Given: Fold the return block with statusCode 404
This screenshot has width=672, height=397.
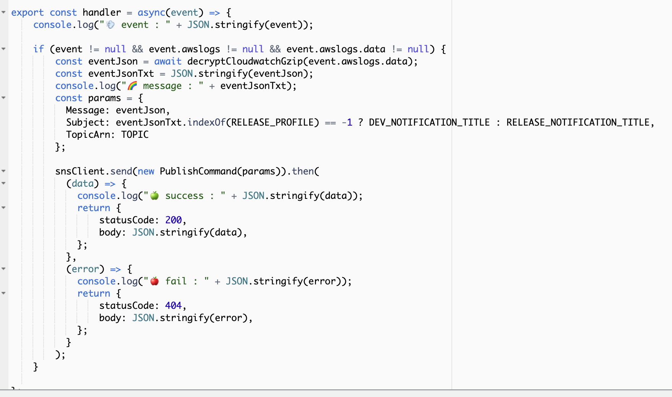Looking at the screenshot, I should click(x=3, y=293).
